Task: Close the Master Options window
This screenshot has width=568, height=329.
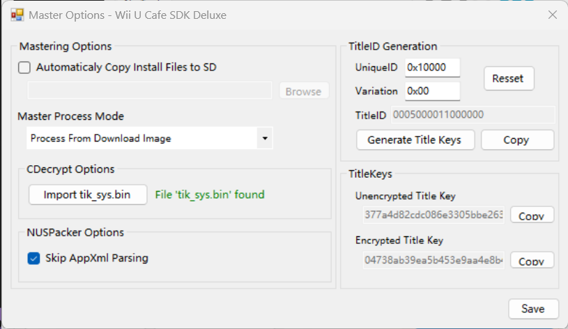Action: [553, 15]
